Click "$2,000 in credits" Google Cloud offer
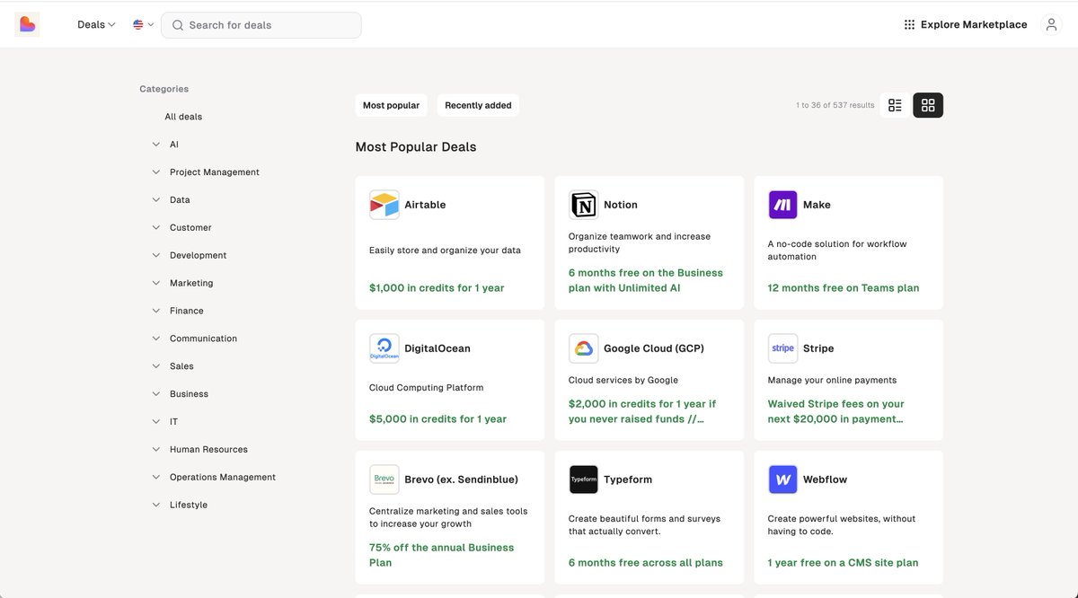The image size is (1078, 598). (642, 411)
